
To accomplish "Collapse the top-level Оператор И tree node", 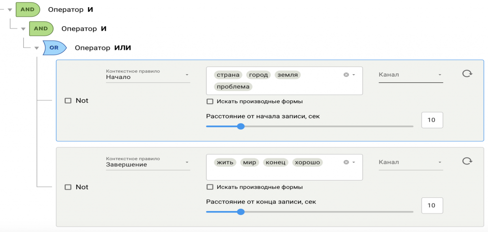I will (x=10, y=10).
